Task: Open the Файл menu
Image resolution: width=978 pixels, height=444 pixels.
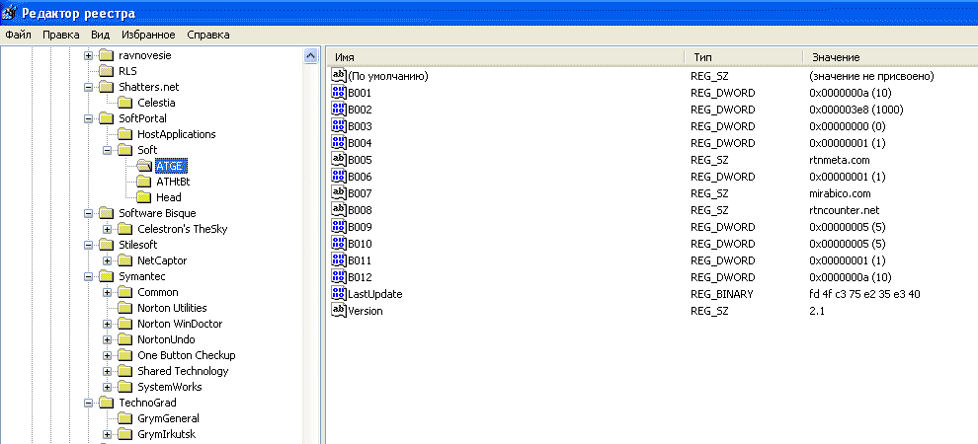Action: click(18, 35)
